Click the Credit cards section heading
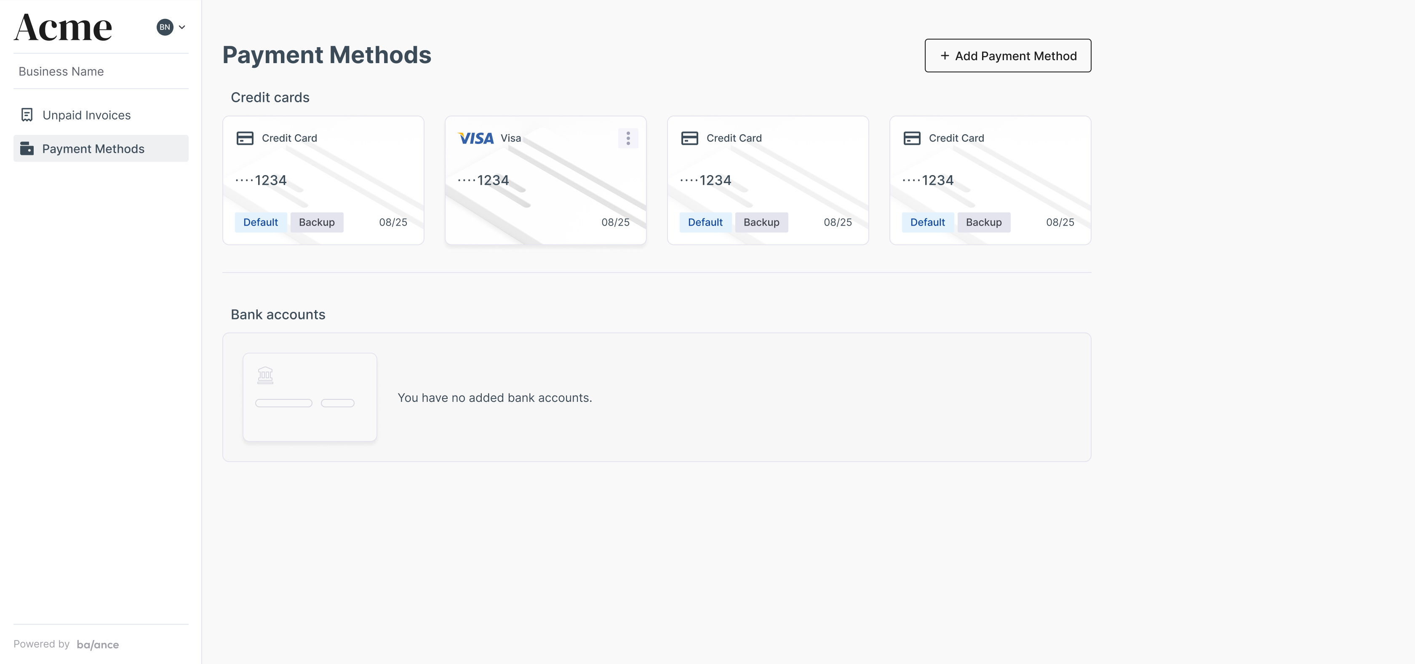The image size is (1415, 664). click(x=270, y=97)
